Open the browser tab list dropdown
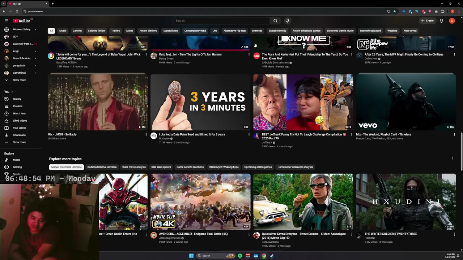463x260 pixels. click(4, 4)
